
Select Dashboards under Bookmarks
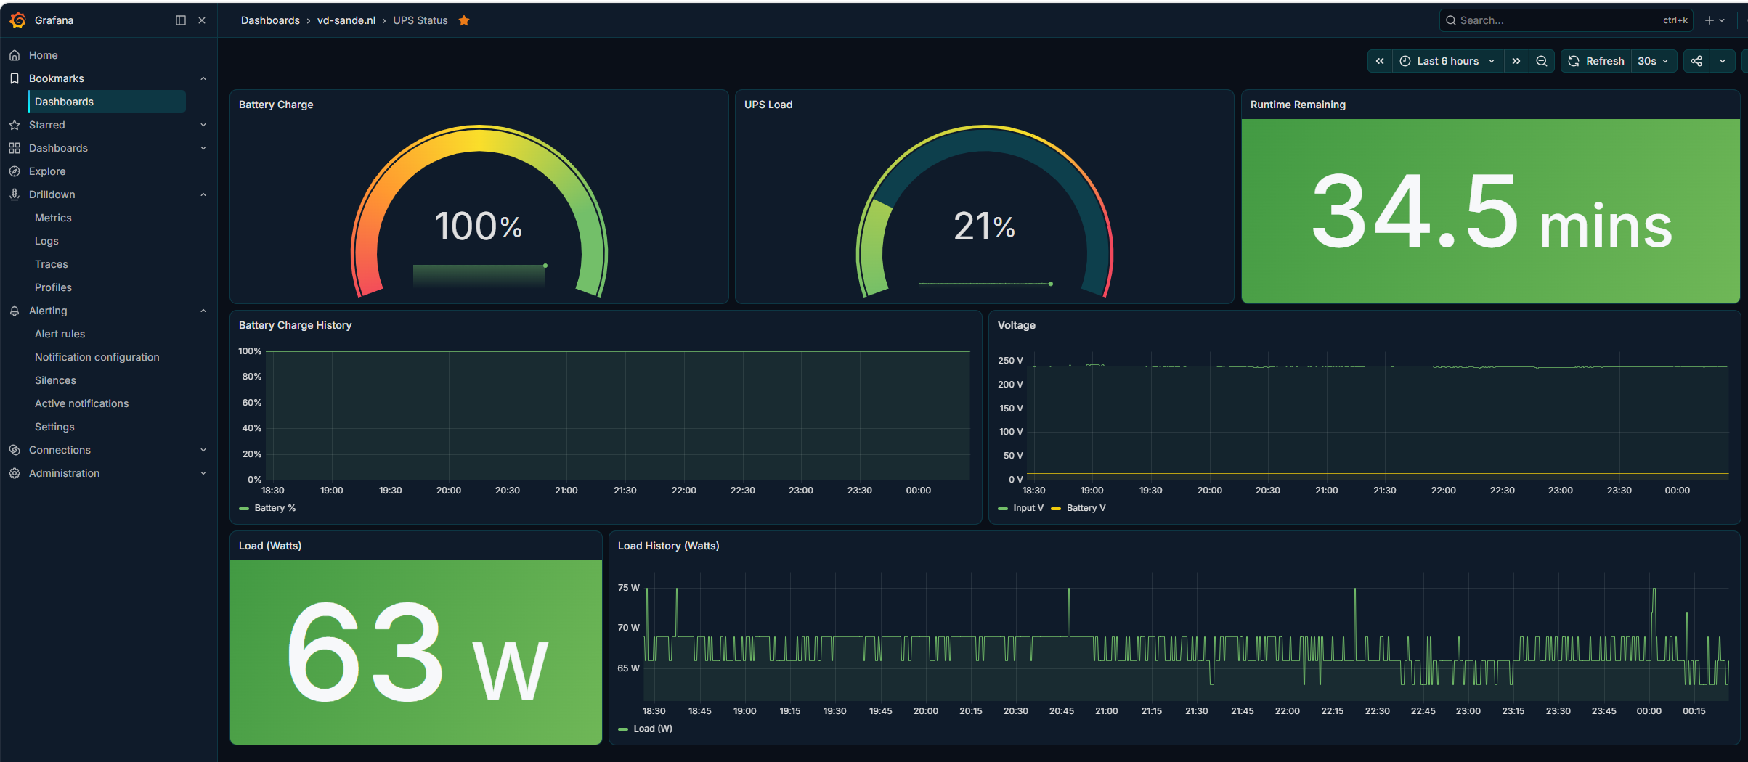[x=107, y=102]
